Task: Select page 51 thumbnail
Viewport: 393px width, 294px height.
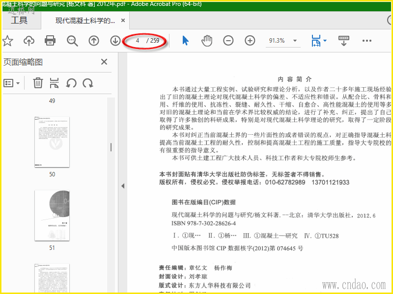Action: click(52, 216)
